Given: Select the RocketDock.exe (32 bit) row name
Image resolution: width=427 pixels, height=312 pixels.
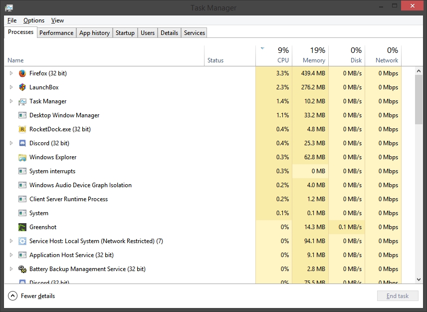Looking at the screenshot, I should [x=60, y=129].
